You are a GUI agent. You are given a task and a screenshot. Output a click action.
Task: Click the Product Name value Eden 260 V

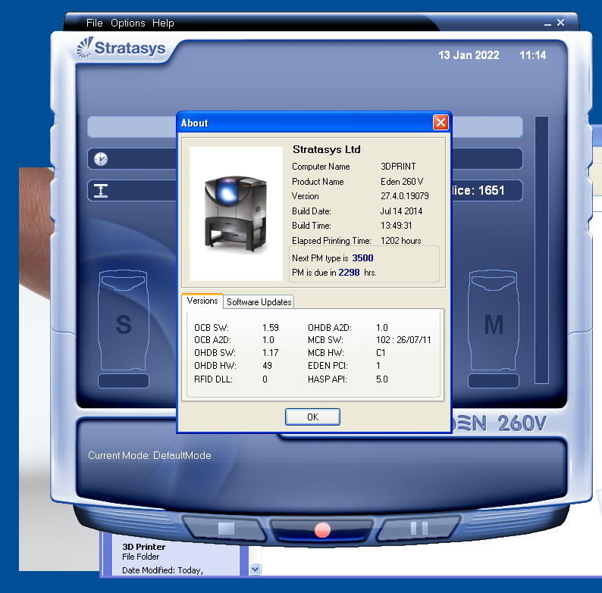(x=402, y=182)
